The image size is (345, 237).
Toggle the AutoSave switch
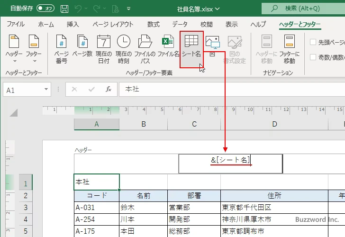pos(45,9)
